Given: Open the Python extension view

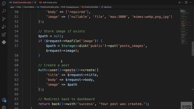Looking at the screenshot, I should click(4, 42).
